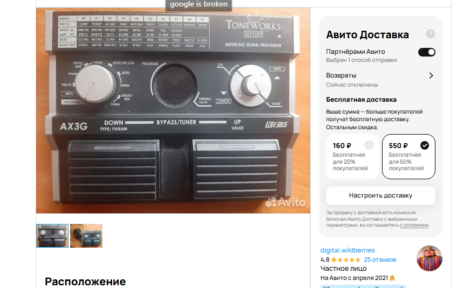The height and width of the screenshot is (288, 470).
Task: Toggle the Партнёрами Авито delivery switch
Action: (x=426, y=52)
